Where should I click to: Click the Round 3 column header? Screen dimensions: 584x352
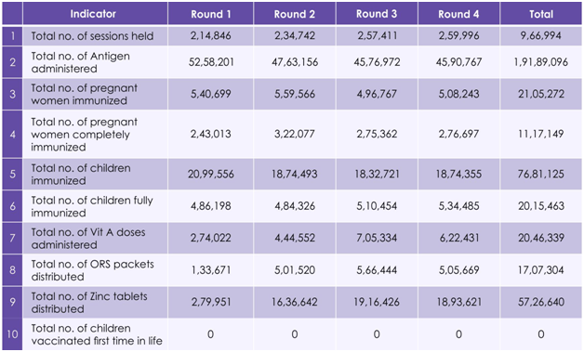pyautogui.click(x=377, y=14)
